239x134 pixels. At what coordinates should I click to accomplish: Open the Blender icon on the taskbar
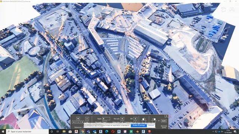click(137, 131)
